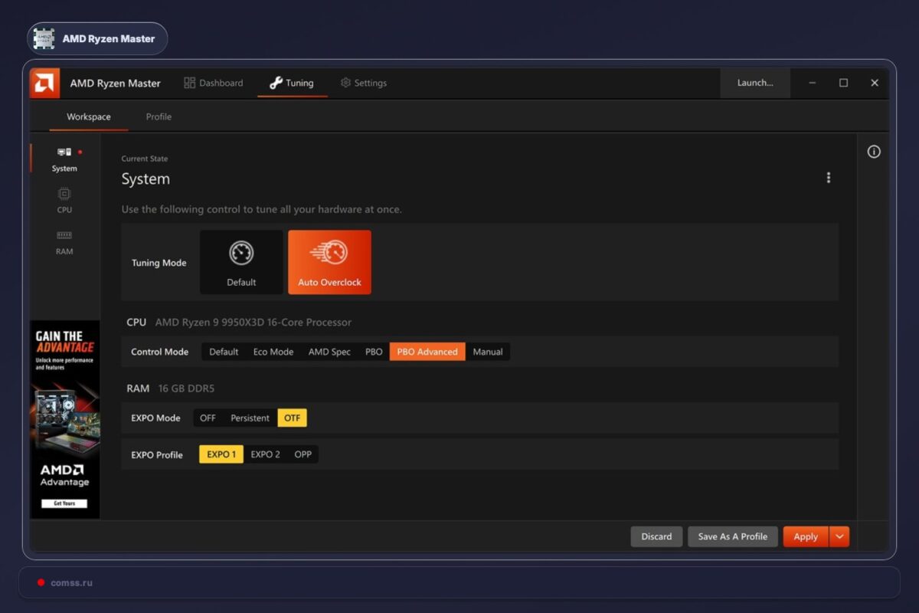Expand the Apply dropdown arrow
Viewport: 919px width, 613px height.
coord(839,536)
